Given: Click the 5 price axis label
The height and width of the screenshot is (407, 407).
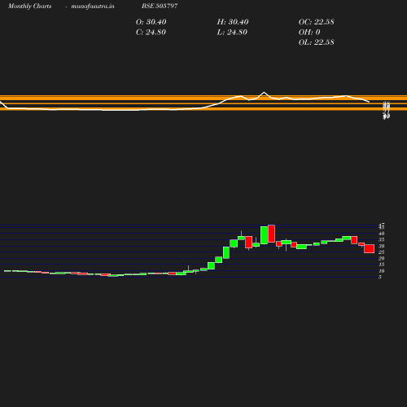Looking at the screenshot, I should pyautogui.click(x=380, y=277).
